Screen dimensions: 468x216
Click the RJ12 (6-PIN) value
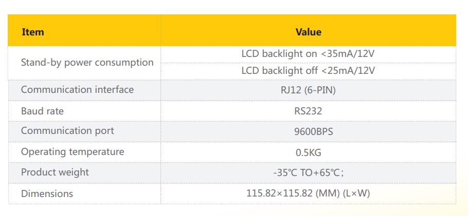(x=308, y=90)
